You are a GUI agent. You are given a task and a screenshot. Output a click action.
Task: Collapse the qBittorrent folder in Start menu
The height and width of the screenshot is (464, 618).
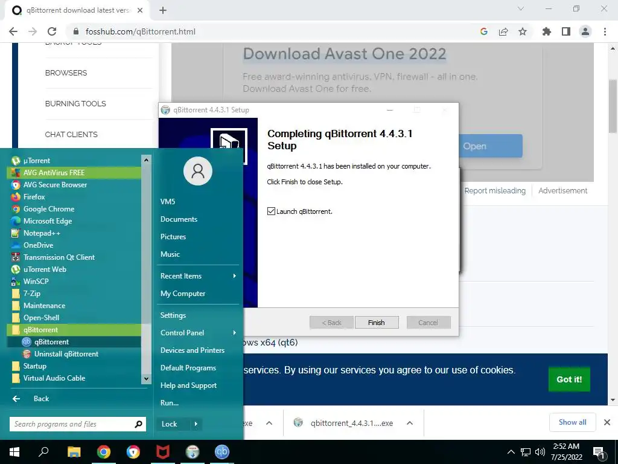tap(74, 329)
